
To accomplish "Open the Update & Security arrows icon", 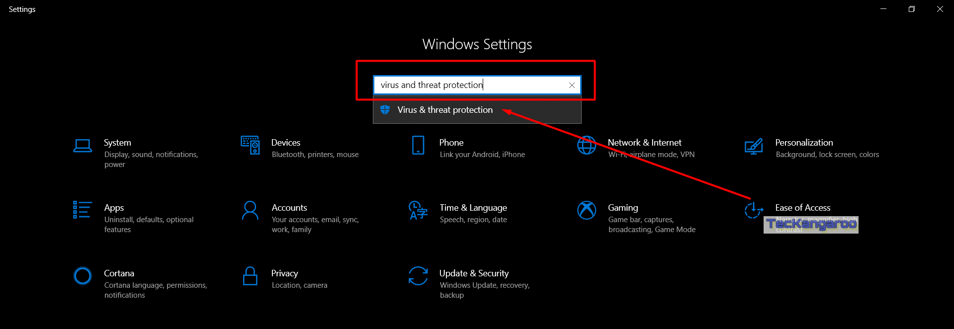I will (418, 276).
